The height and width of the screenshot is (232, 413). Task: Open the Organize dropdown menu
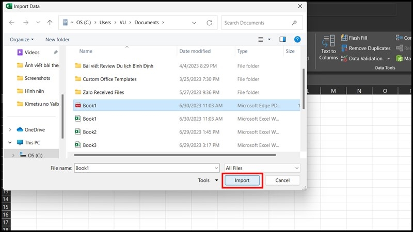[x=21, y=39]
